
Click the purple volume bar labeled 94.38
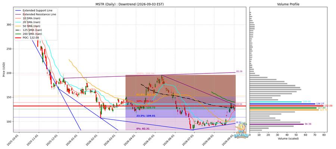point(277,124)
